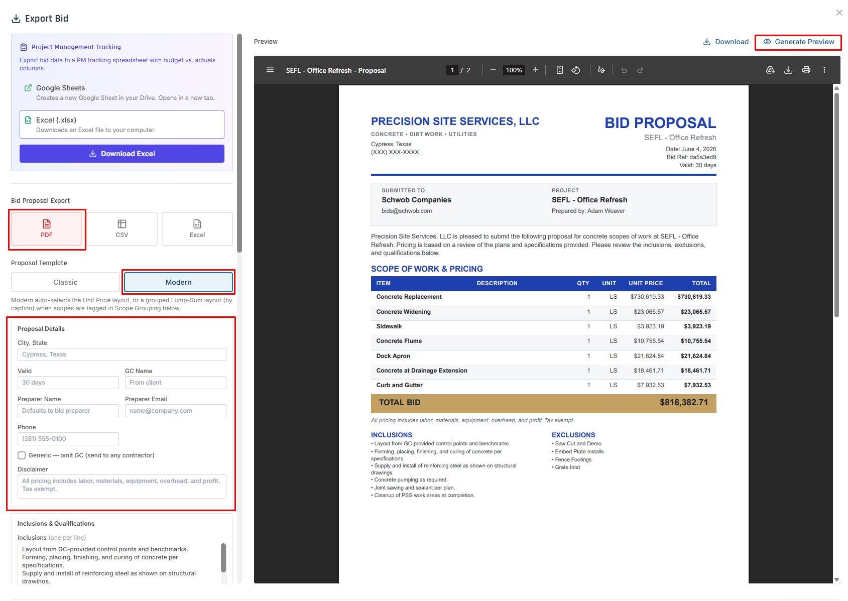Click 'Project Management Tracking' heading
The height and width of the screenshot is (601, 848).
pyautogui.click(x=76, y=47)
